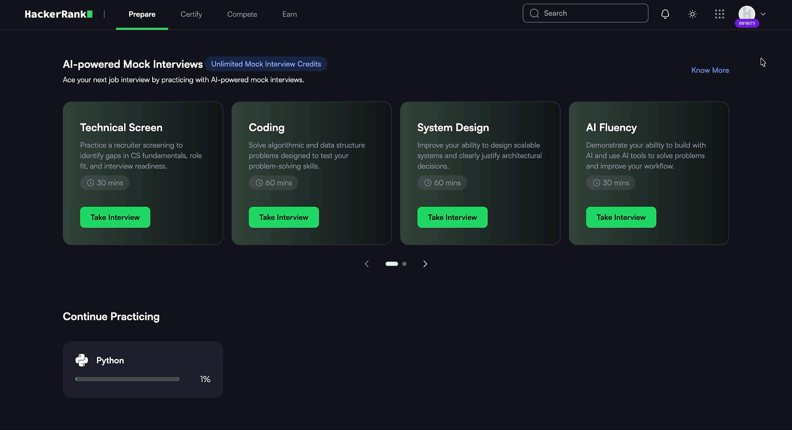Start the System Design interview
This screenshot has width=792, height=430.
pyautogui.click(x=453, y=217)
